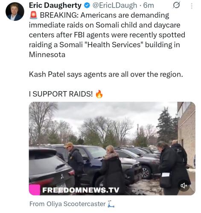Open Eric Daugherty's profile avatar

click(15, 12)
